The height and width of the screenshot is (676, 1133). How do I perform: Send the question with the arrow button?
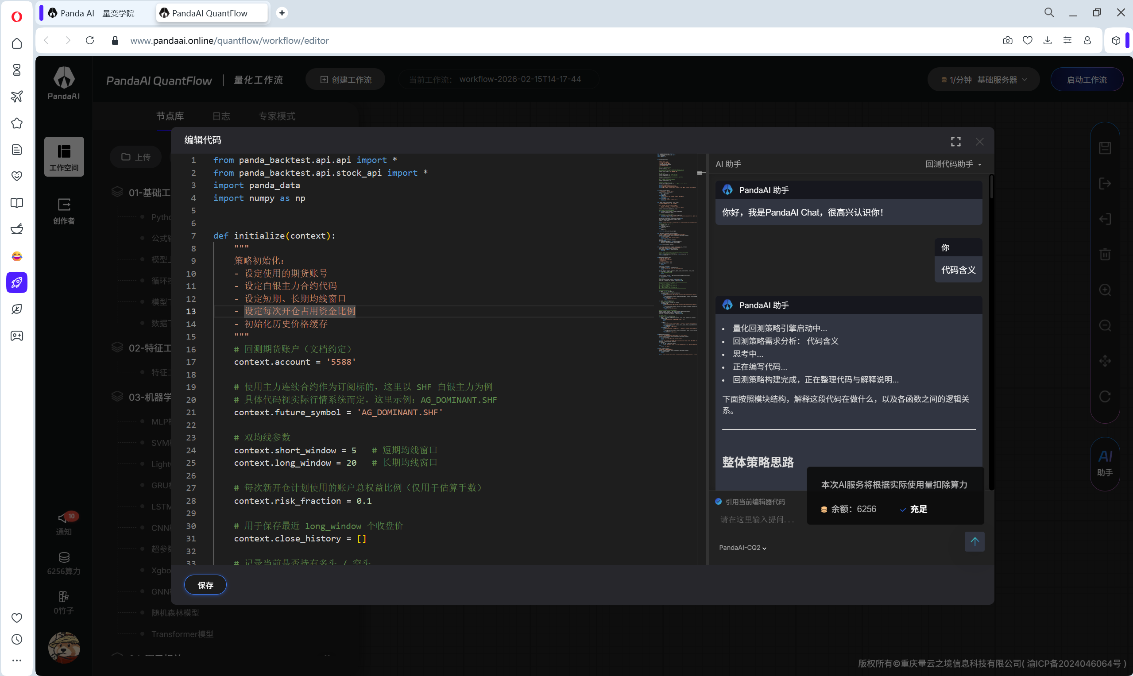(x=974, y=541)
